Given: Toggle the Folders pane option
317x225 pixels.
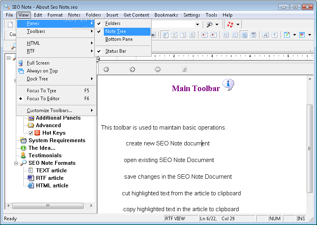Looking at the screenshot, I should point(123,23).
